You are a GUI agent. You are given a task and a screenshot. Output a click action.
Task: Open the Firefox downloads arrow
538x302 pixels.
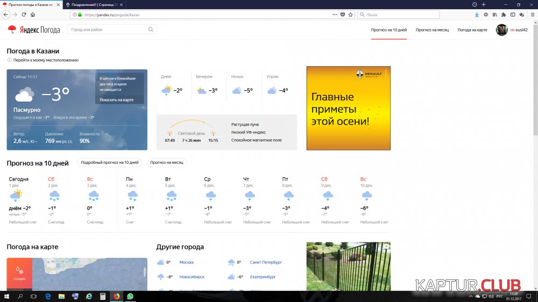tap(477, 15)
